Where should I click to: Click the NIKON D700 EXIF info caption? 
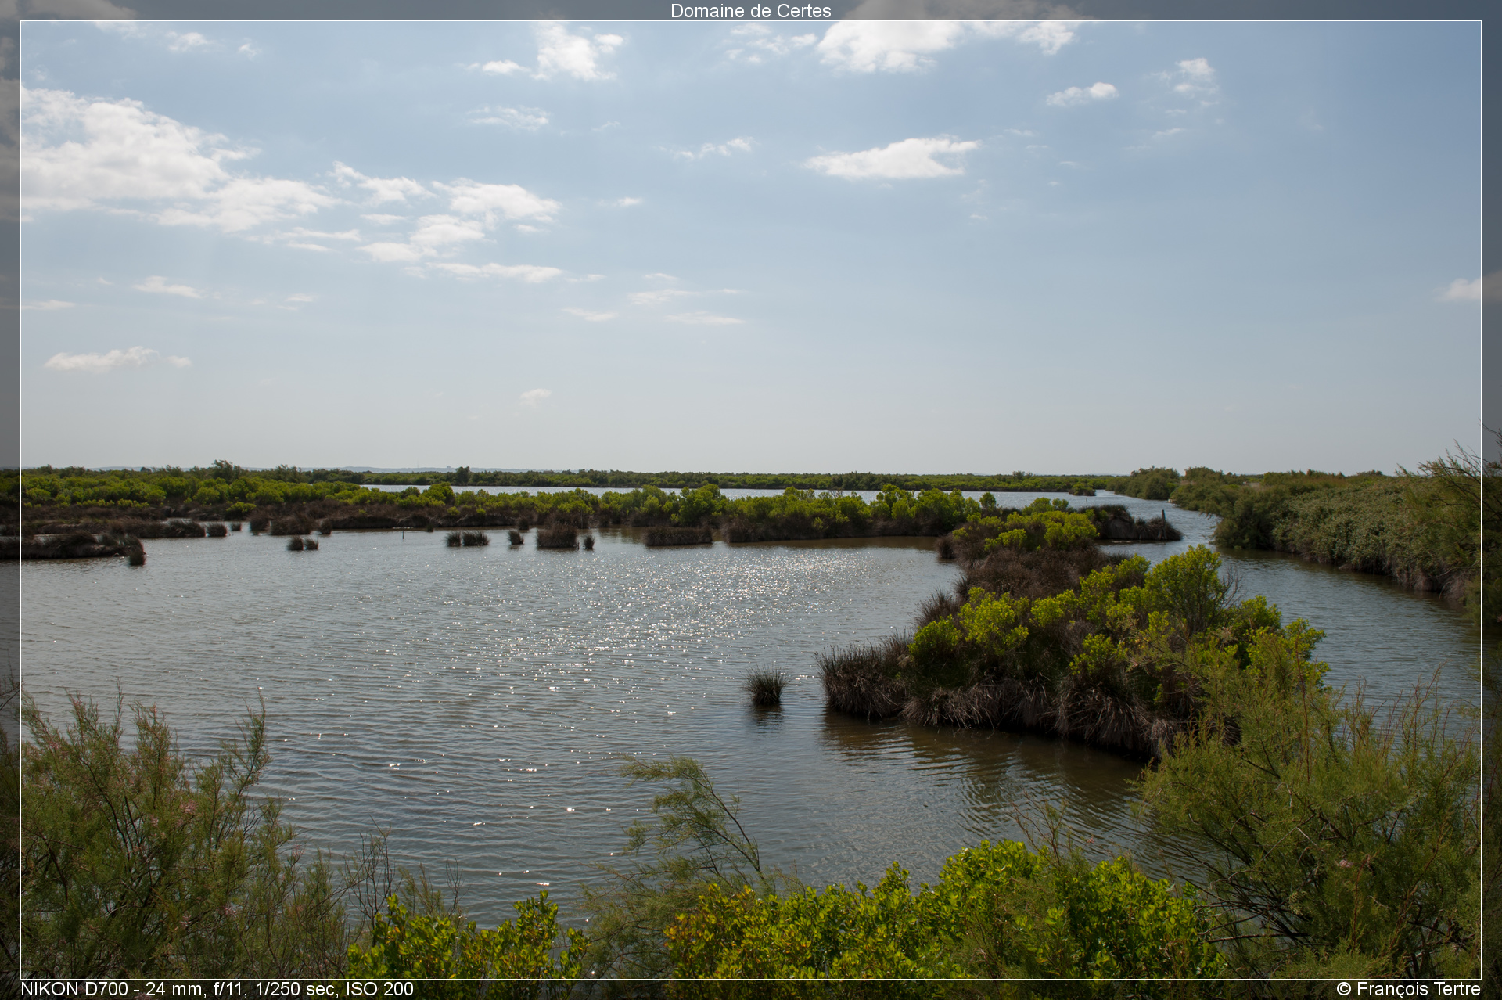pyautogui.click(x=217, y=989)
